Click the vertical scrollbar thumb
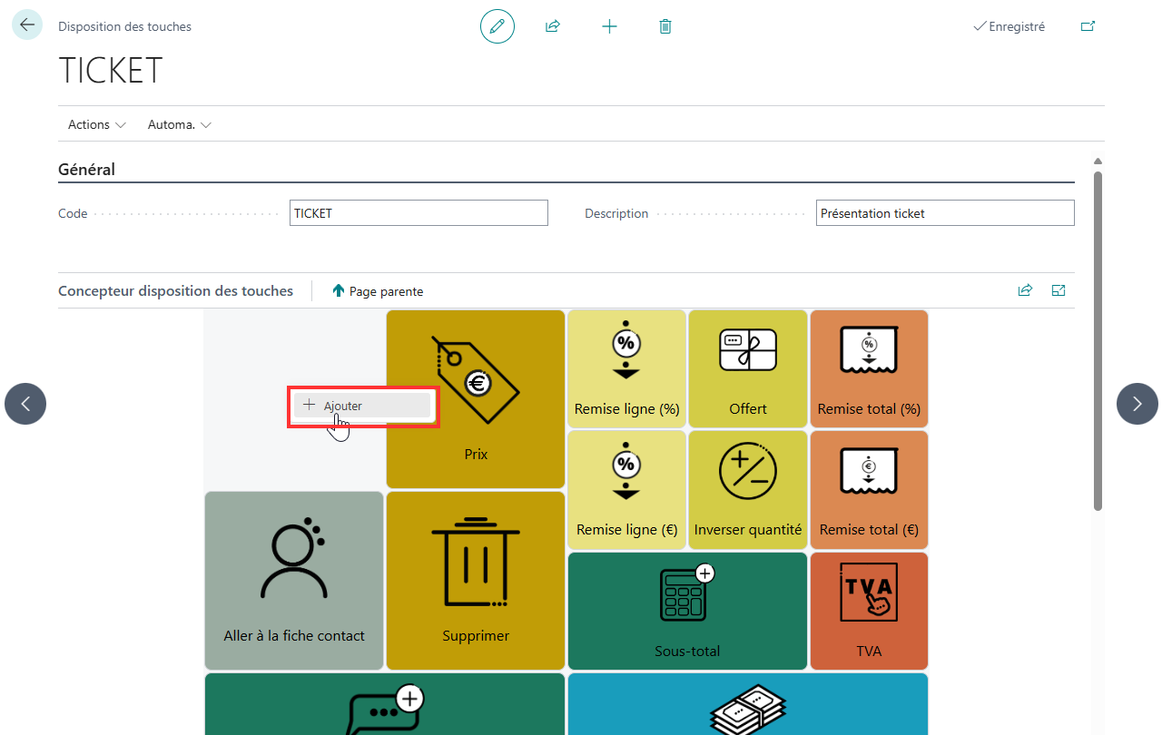 tap(1098, 340)
